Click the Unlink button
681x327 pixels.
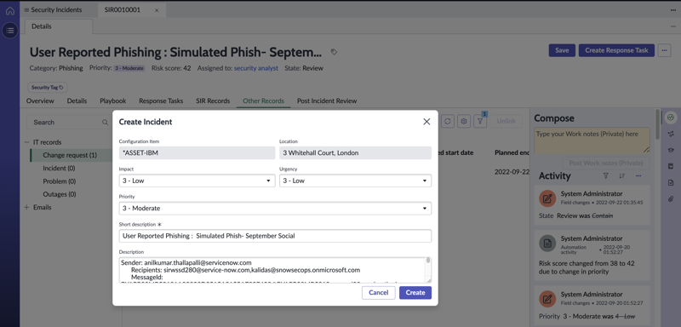pos(506,122)
